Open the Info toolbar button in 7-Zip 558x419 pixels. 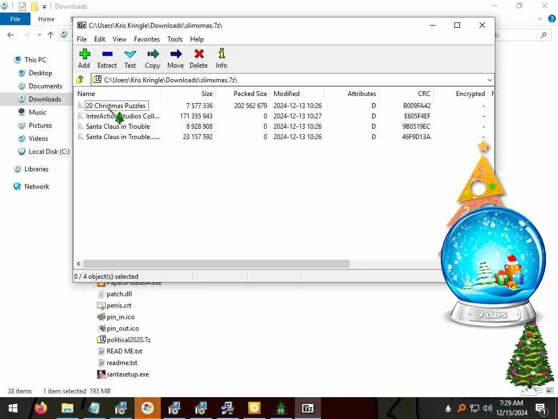point(221,59)
